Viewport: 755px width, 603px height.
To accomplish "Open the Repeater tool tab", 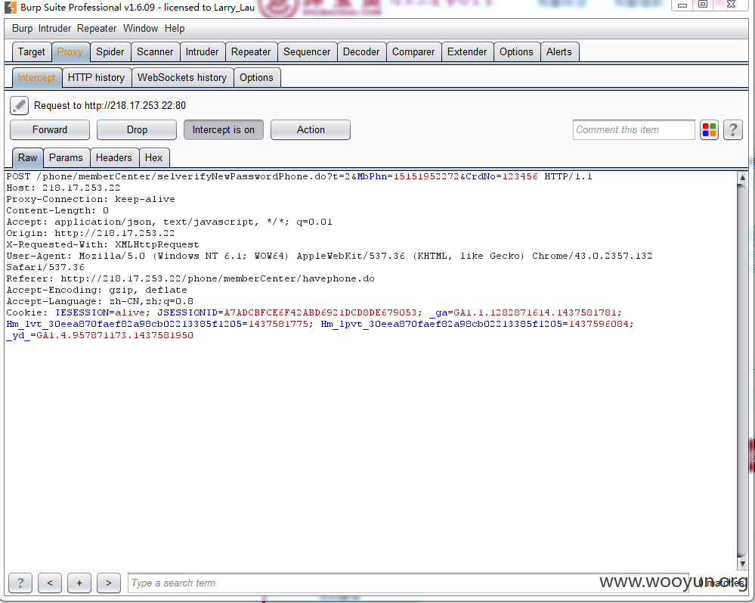I will click(251, 52).
